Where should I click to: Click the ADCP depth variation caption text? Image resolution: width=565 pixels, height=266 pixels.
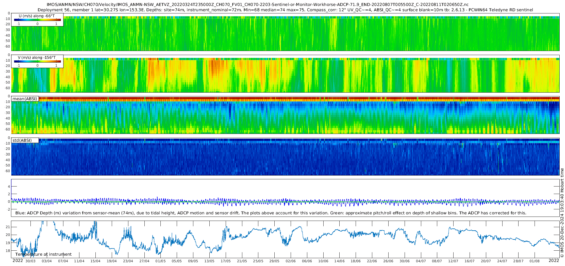coord(271,213)
